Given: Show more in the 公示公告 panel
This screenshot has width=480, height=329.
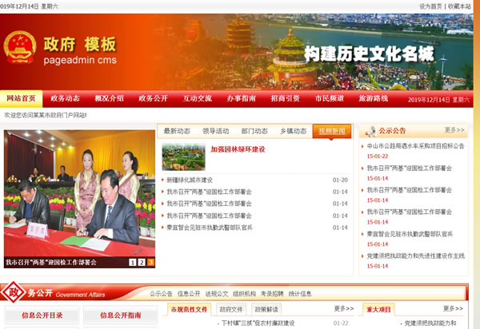Looking at the screenshot, I should click(454, 129).
